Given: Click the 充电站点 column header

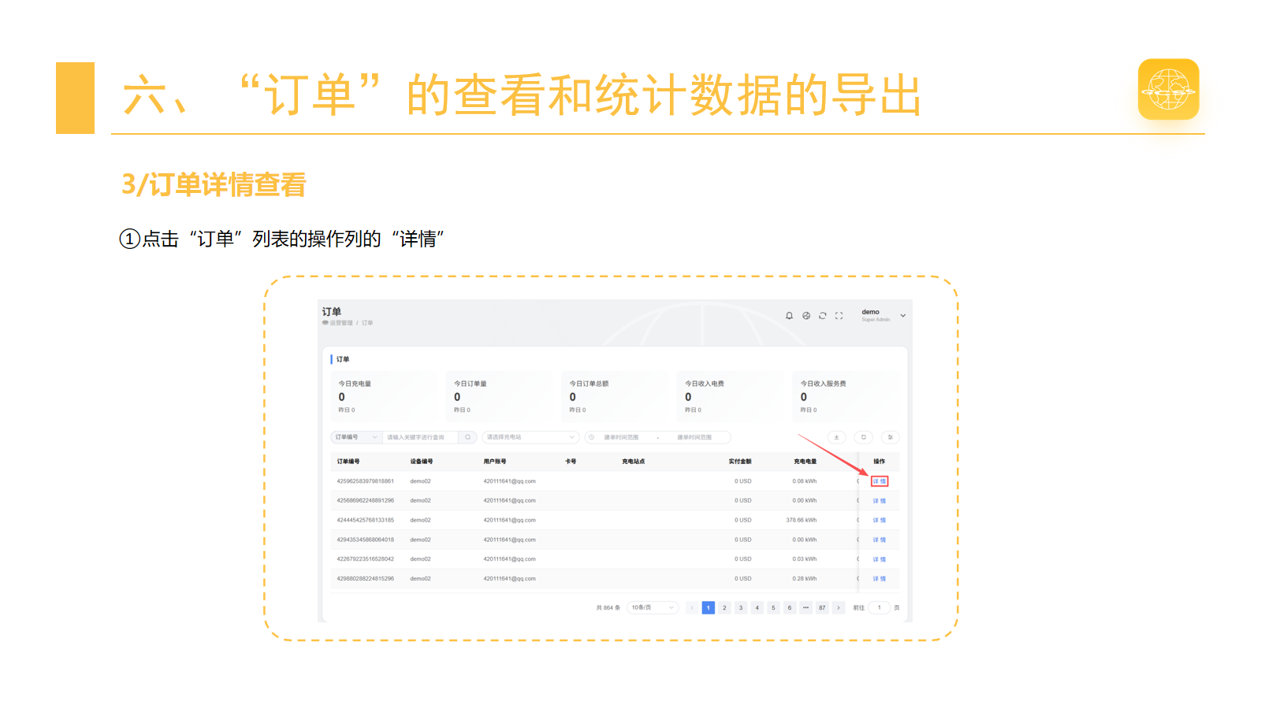Looking at the screenshot, I should click(x=634, y=462).
